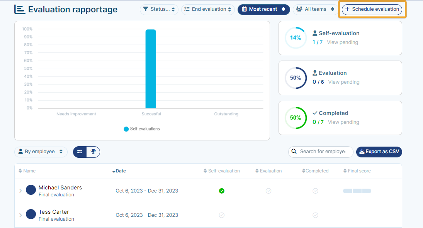
Task: Open the All teams dropdown
Action: 315,9
